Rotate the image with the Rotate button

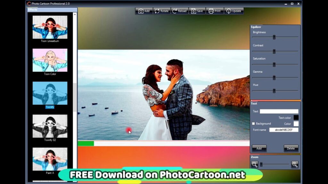click(162, 11)
